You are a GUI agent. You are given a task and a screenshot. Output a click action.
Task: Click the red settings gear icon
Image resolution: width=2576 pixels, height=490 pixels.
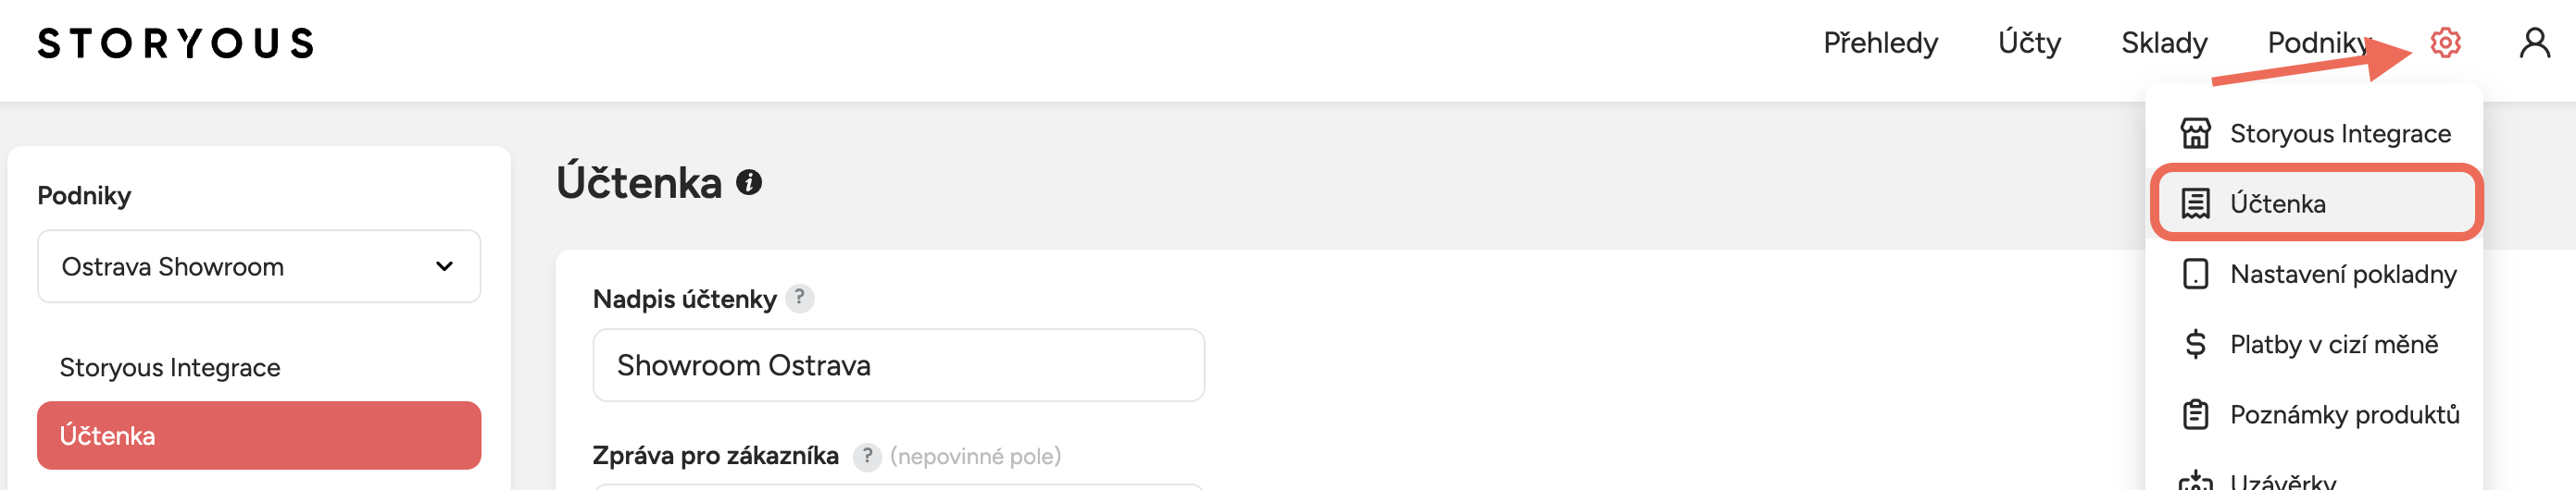pyautogui.click(x=2445, y=43)
